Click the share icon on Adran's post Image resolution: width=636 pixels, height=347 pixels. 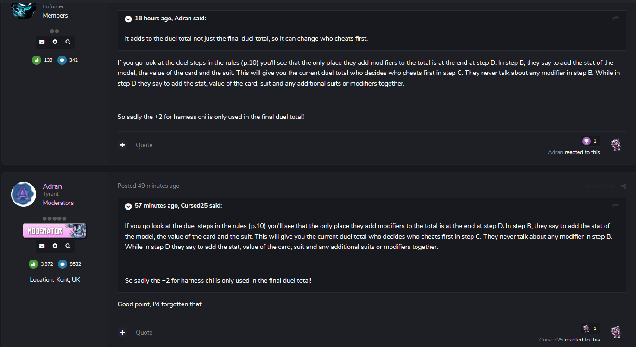(x=623, y=186)
